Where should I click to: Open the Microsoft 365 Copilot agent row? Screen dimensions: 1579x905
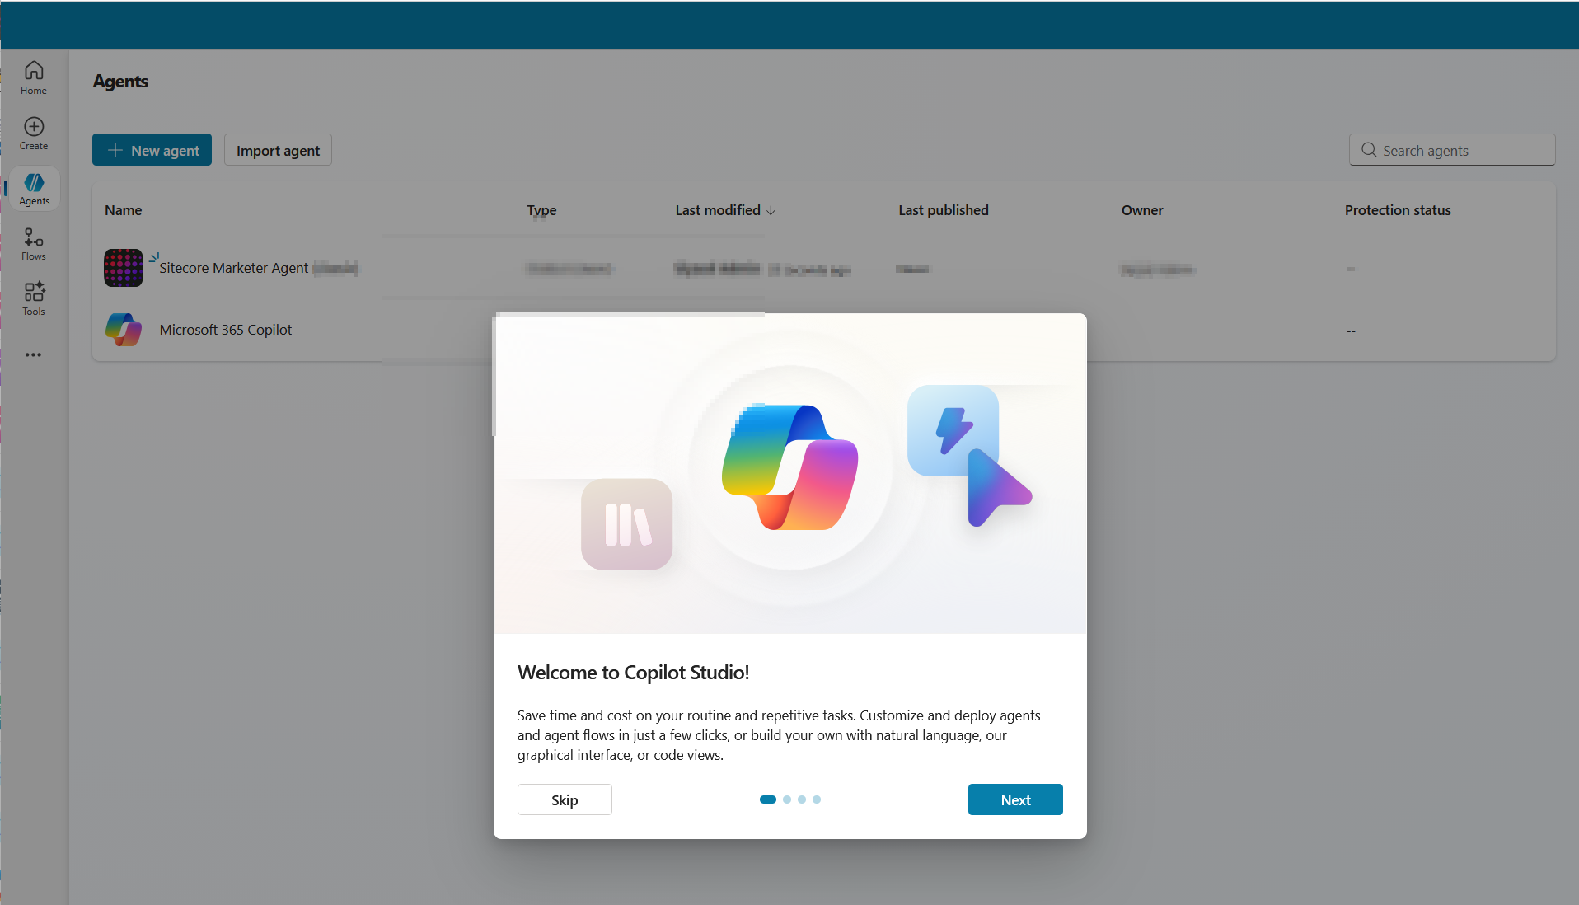click(x=226, y=330)
